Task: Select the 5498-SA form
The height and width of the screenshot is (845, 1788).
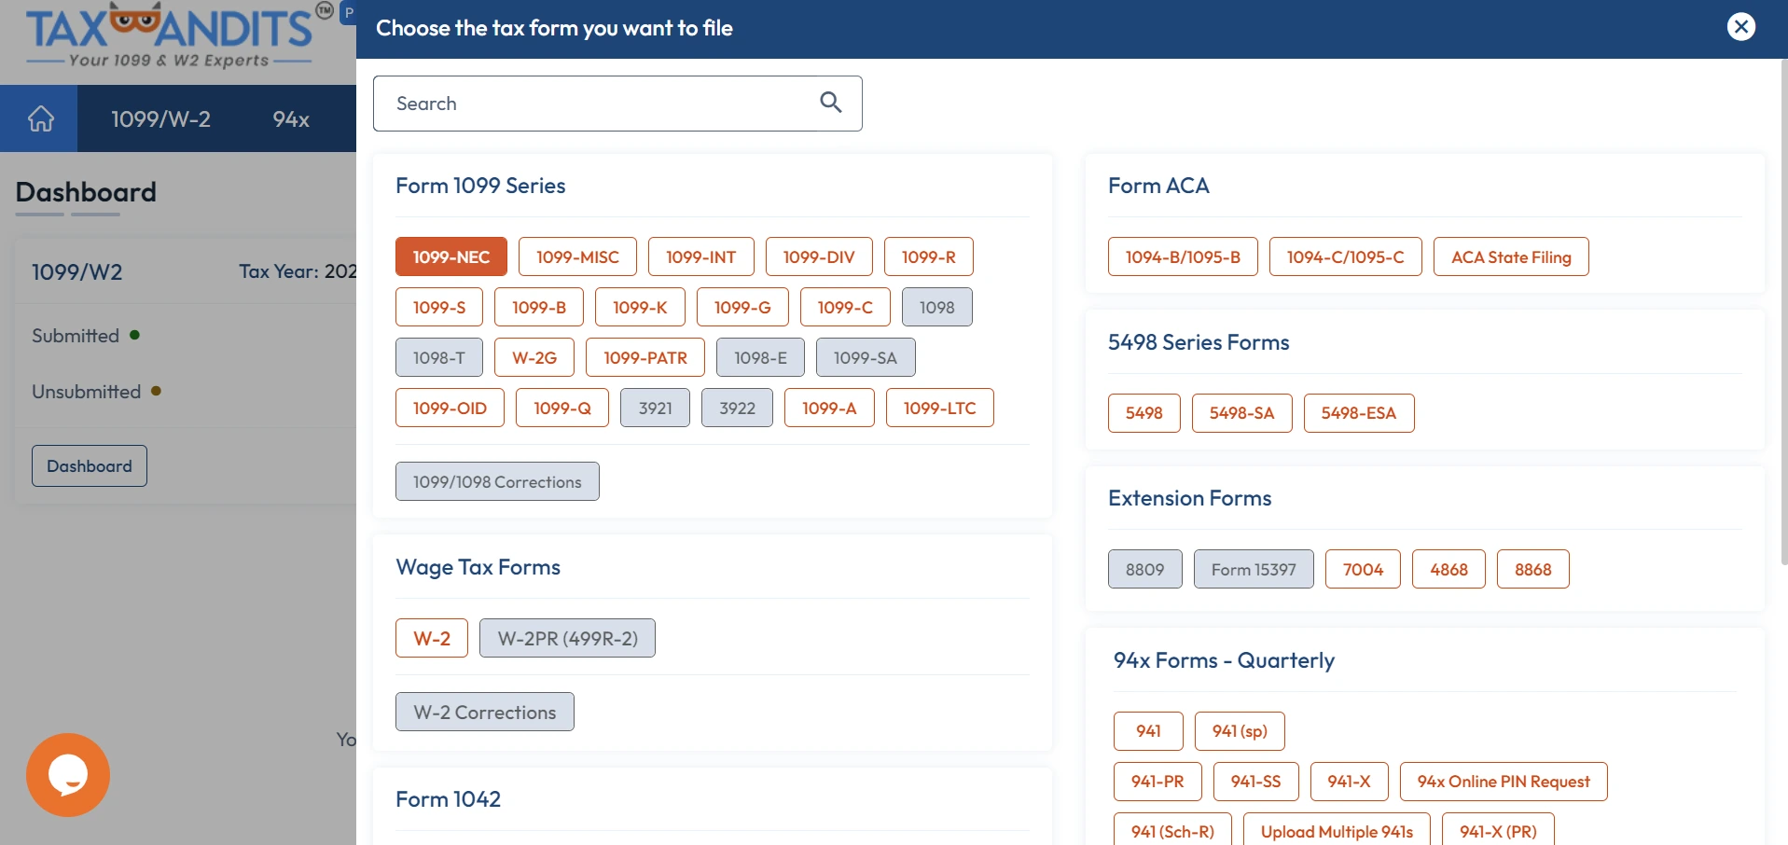Action: point(1241,412)
